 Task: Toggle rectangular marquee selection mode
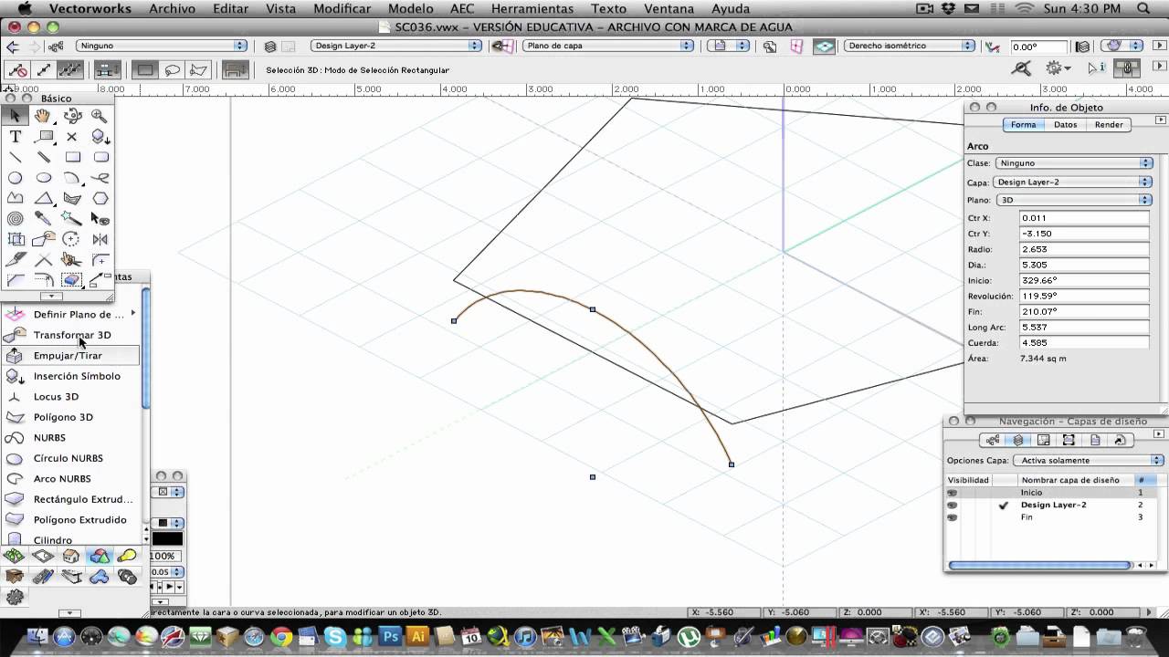(x=145, y=69)
